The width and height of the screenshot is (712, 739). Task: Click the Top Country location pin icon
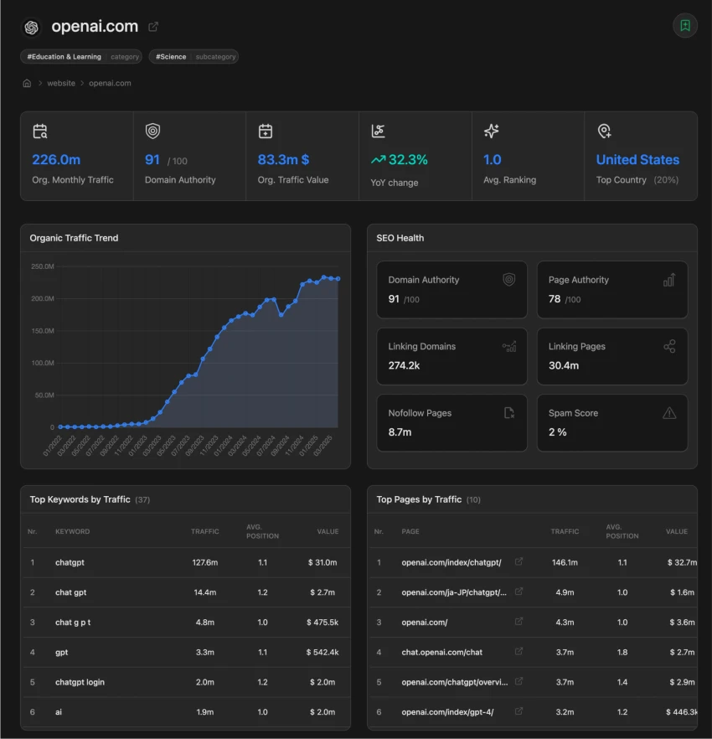click(x=604, y=131)
